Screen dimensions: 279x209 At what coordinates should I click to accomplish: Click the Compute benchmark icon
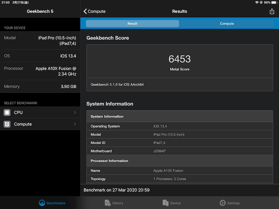(7, 124)
